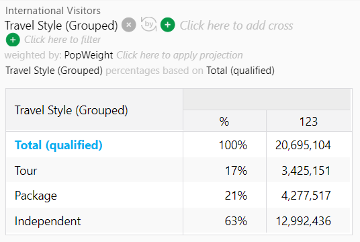Select the Package row label
This screenshot has width=360, height=242.
click(36, 196)
